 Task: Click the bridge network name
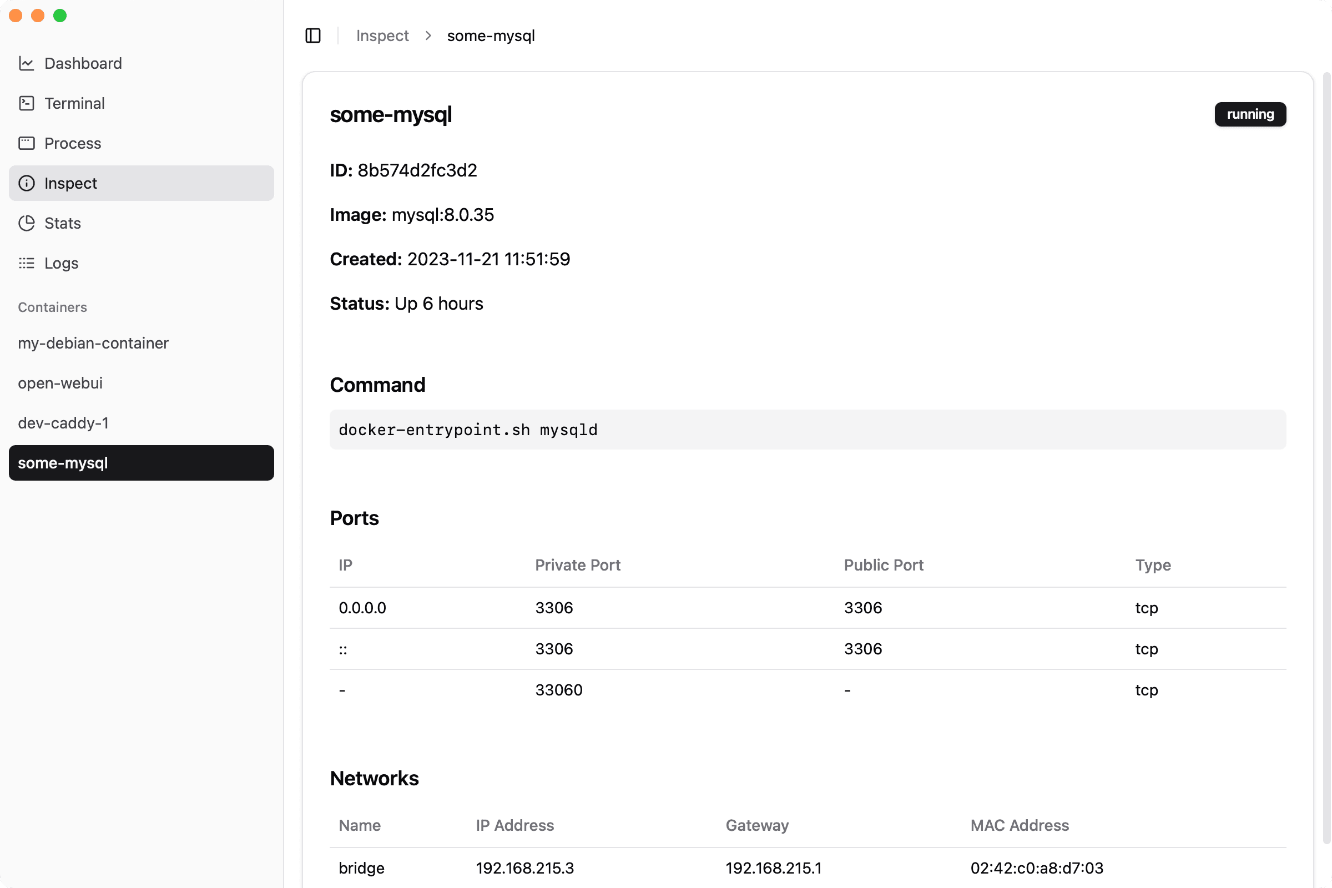point(361,868)
